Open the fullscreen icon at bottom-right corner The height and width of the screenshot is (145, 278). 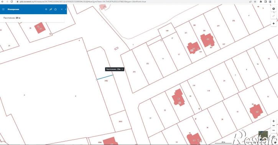click(275, 142)
